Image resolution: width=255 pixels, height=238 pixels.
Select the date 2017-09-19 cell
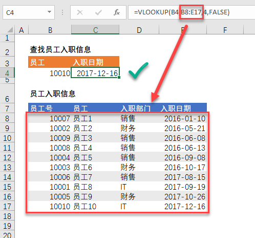click(183, 187)
